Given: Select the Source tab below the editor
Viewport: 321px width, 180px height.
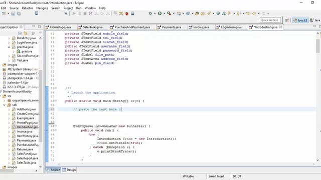Looking at the screenshot, I should pyautogui.click(x=53, y=170).
